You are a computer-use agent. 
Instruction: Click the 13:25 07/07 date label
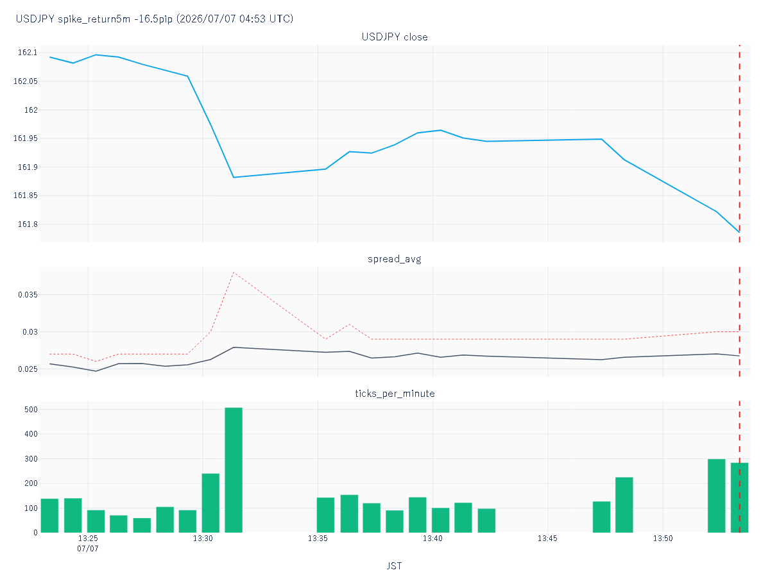point(88,544)
